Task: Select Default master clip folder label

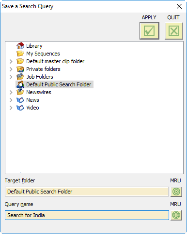Action: 55,61
